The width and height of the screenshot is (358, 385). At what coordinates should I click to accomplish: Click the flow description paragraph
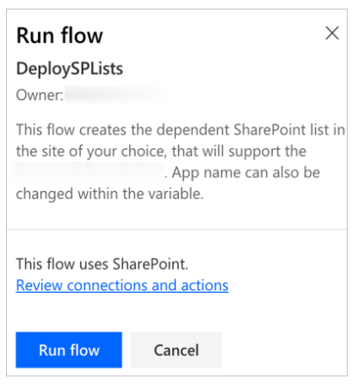pos(181,162)
